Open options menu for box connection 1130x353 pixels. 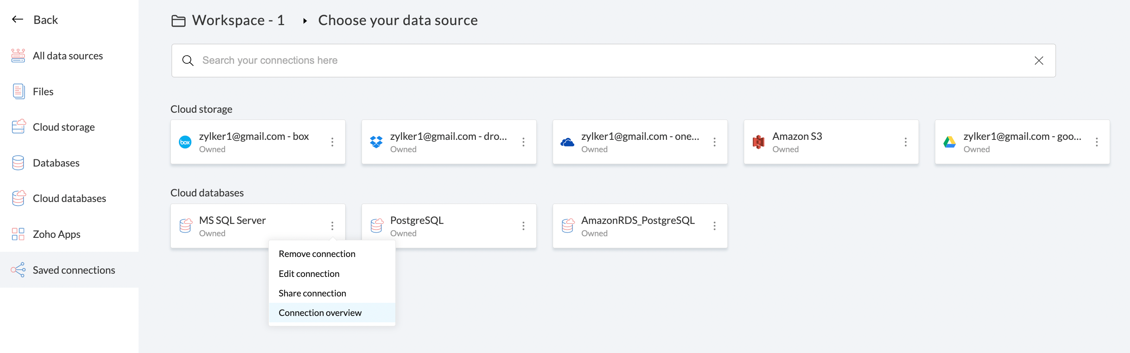click(x=332, y=142)
